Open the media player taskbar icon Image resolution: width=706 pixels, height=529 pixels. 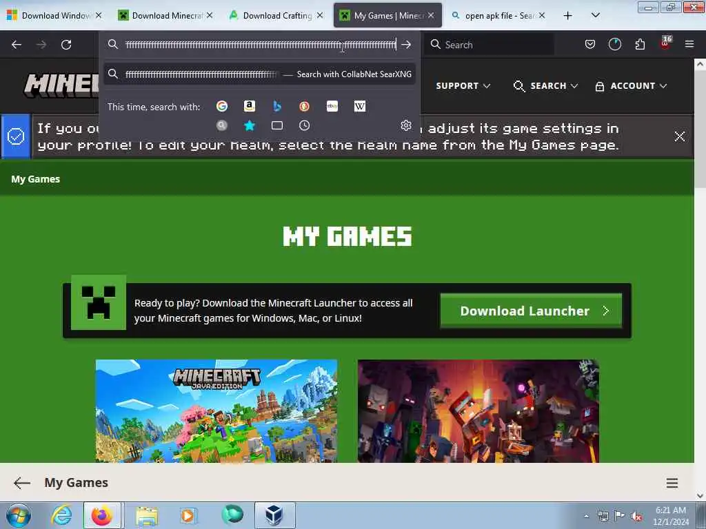(x=188, y=515)
